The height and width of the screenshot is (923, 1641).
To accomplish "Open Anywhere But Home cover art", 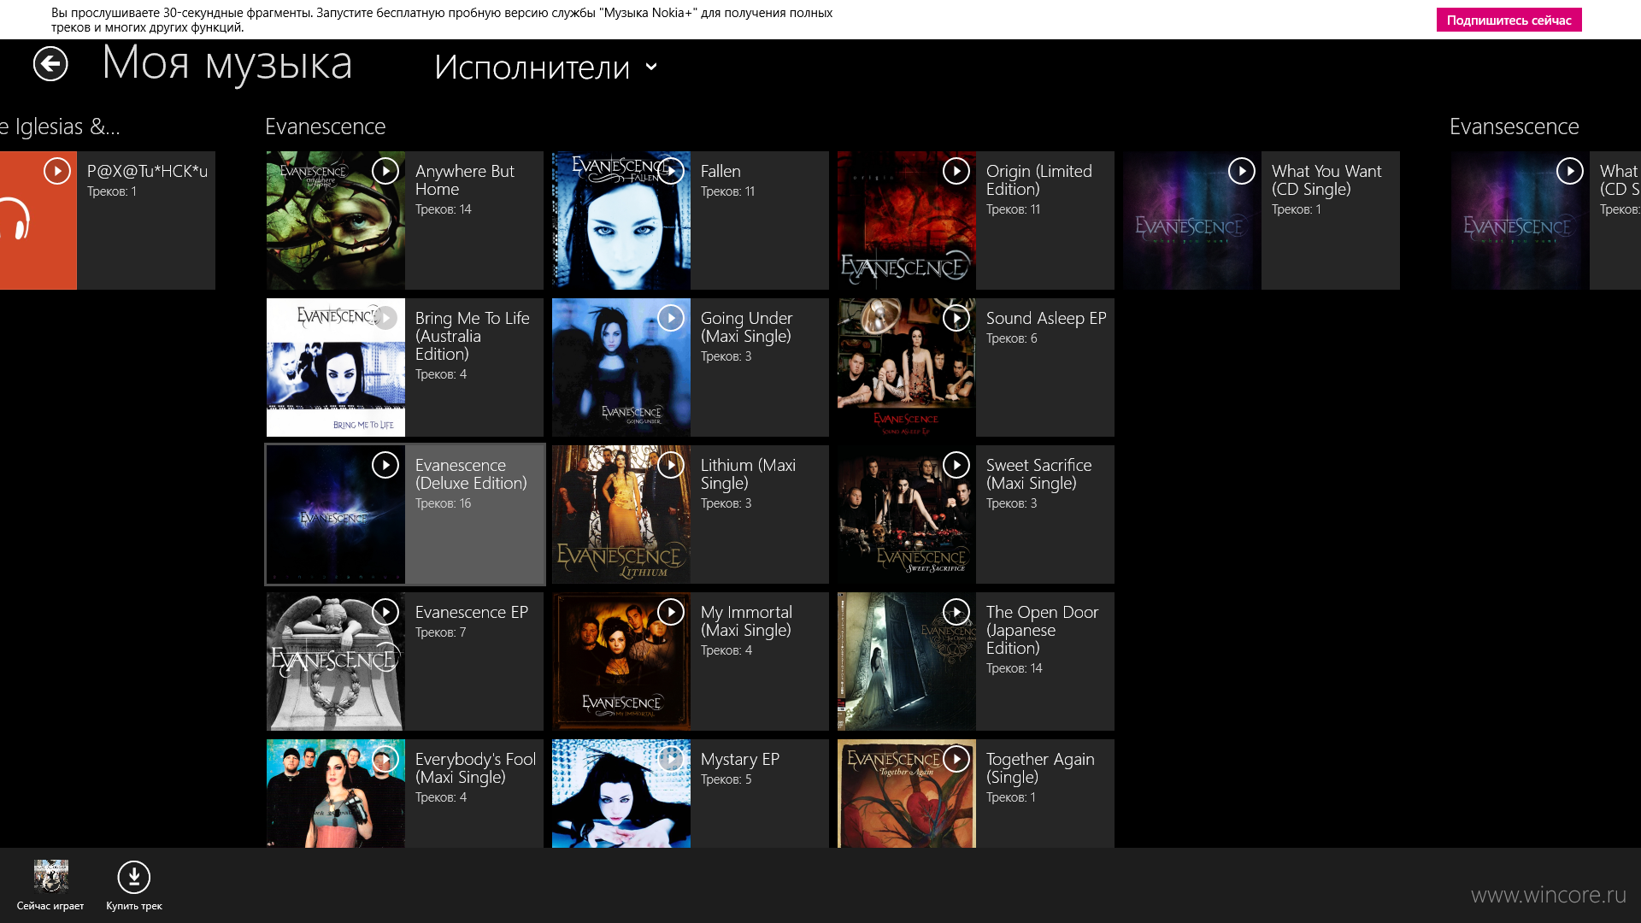I will click(336, 220).
